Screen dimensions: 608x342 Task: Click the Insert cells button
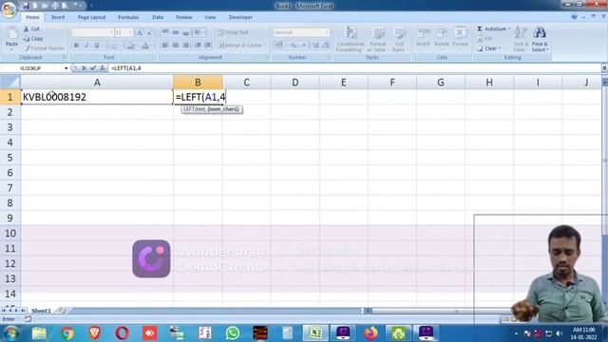pos(423,39)
